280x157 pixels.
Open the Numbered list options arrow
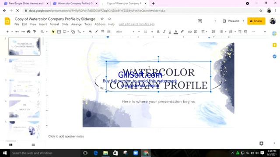(235, 32)
